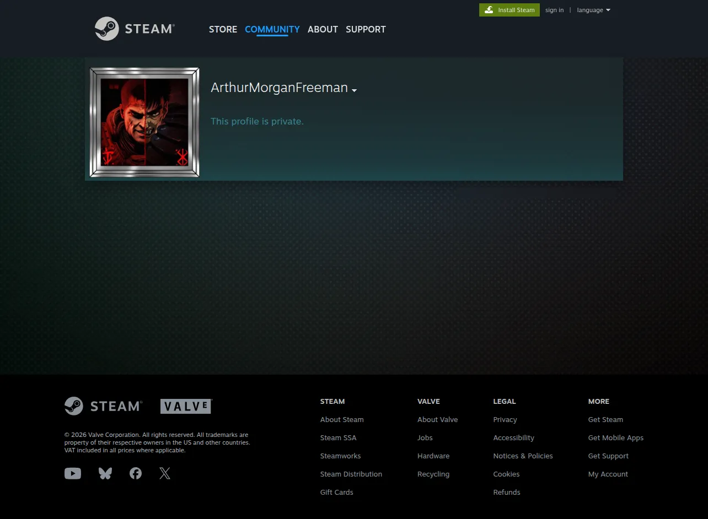Open the Refunds footer link
708x519 pixels.
pyautogui.click(x=507, y=492)
